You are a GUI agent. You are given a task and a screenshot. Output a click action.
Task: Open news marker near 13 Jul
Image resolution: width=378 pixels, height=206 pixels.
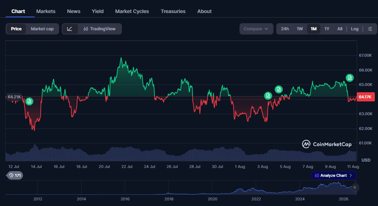tap(29, 101)
